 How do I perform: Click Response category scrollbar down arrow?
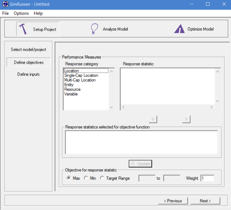[x=112, y=107]
